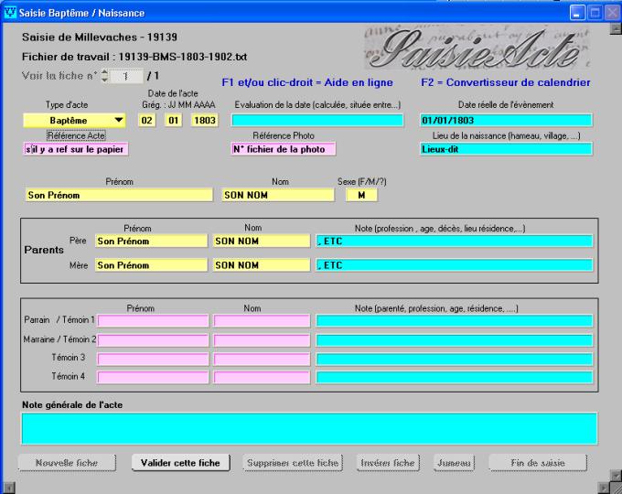Image resolution: width=622 pixels, height=494 pixels.
Task: Click the F1 Aide en ligne text
Action: pos(307,82)
